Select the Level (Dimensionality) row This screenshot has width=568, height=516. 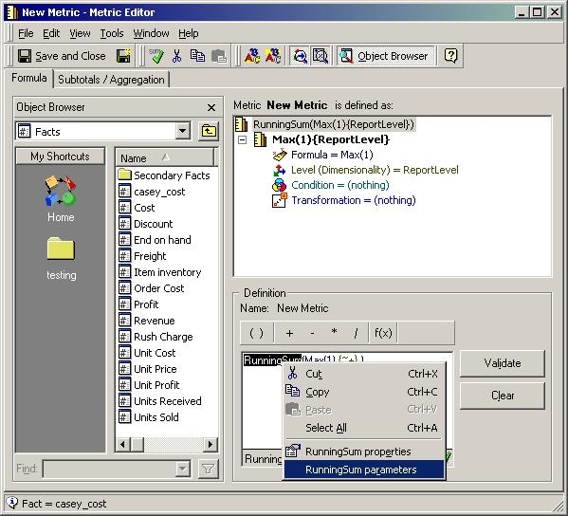click(x=365, y=170)
